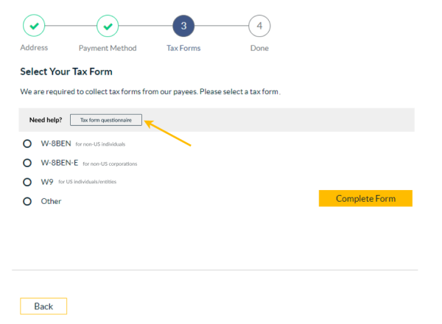Screen dimensions: 442x324
Task: Choose the W-8BEN-E radio button
Action: [27, 163]
